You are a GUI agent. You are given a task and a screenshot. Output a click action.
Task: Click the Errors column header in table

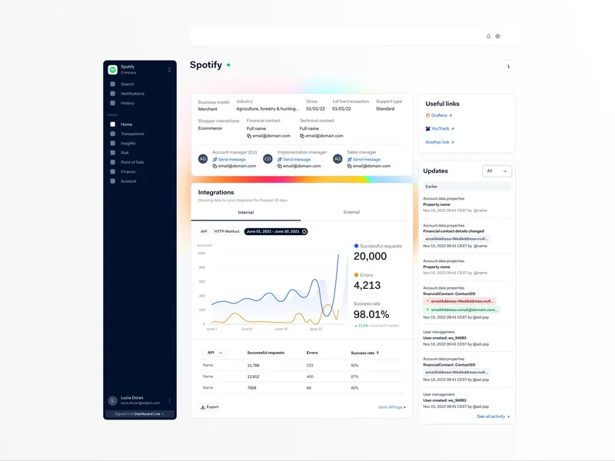click(x=312, y=353)
